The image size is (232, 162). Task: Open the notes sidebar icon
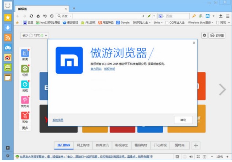click(8, 78)
